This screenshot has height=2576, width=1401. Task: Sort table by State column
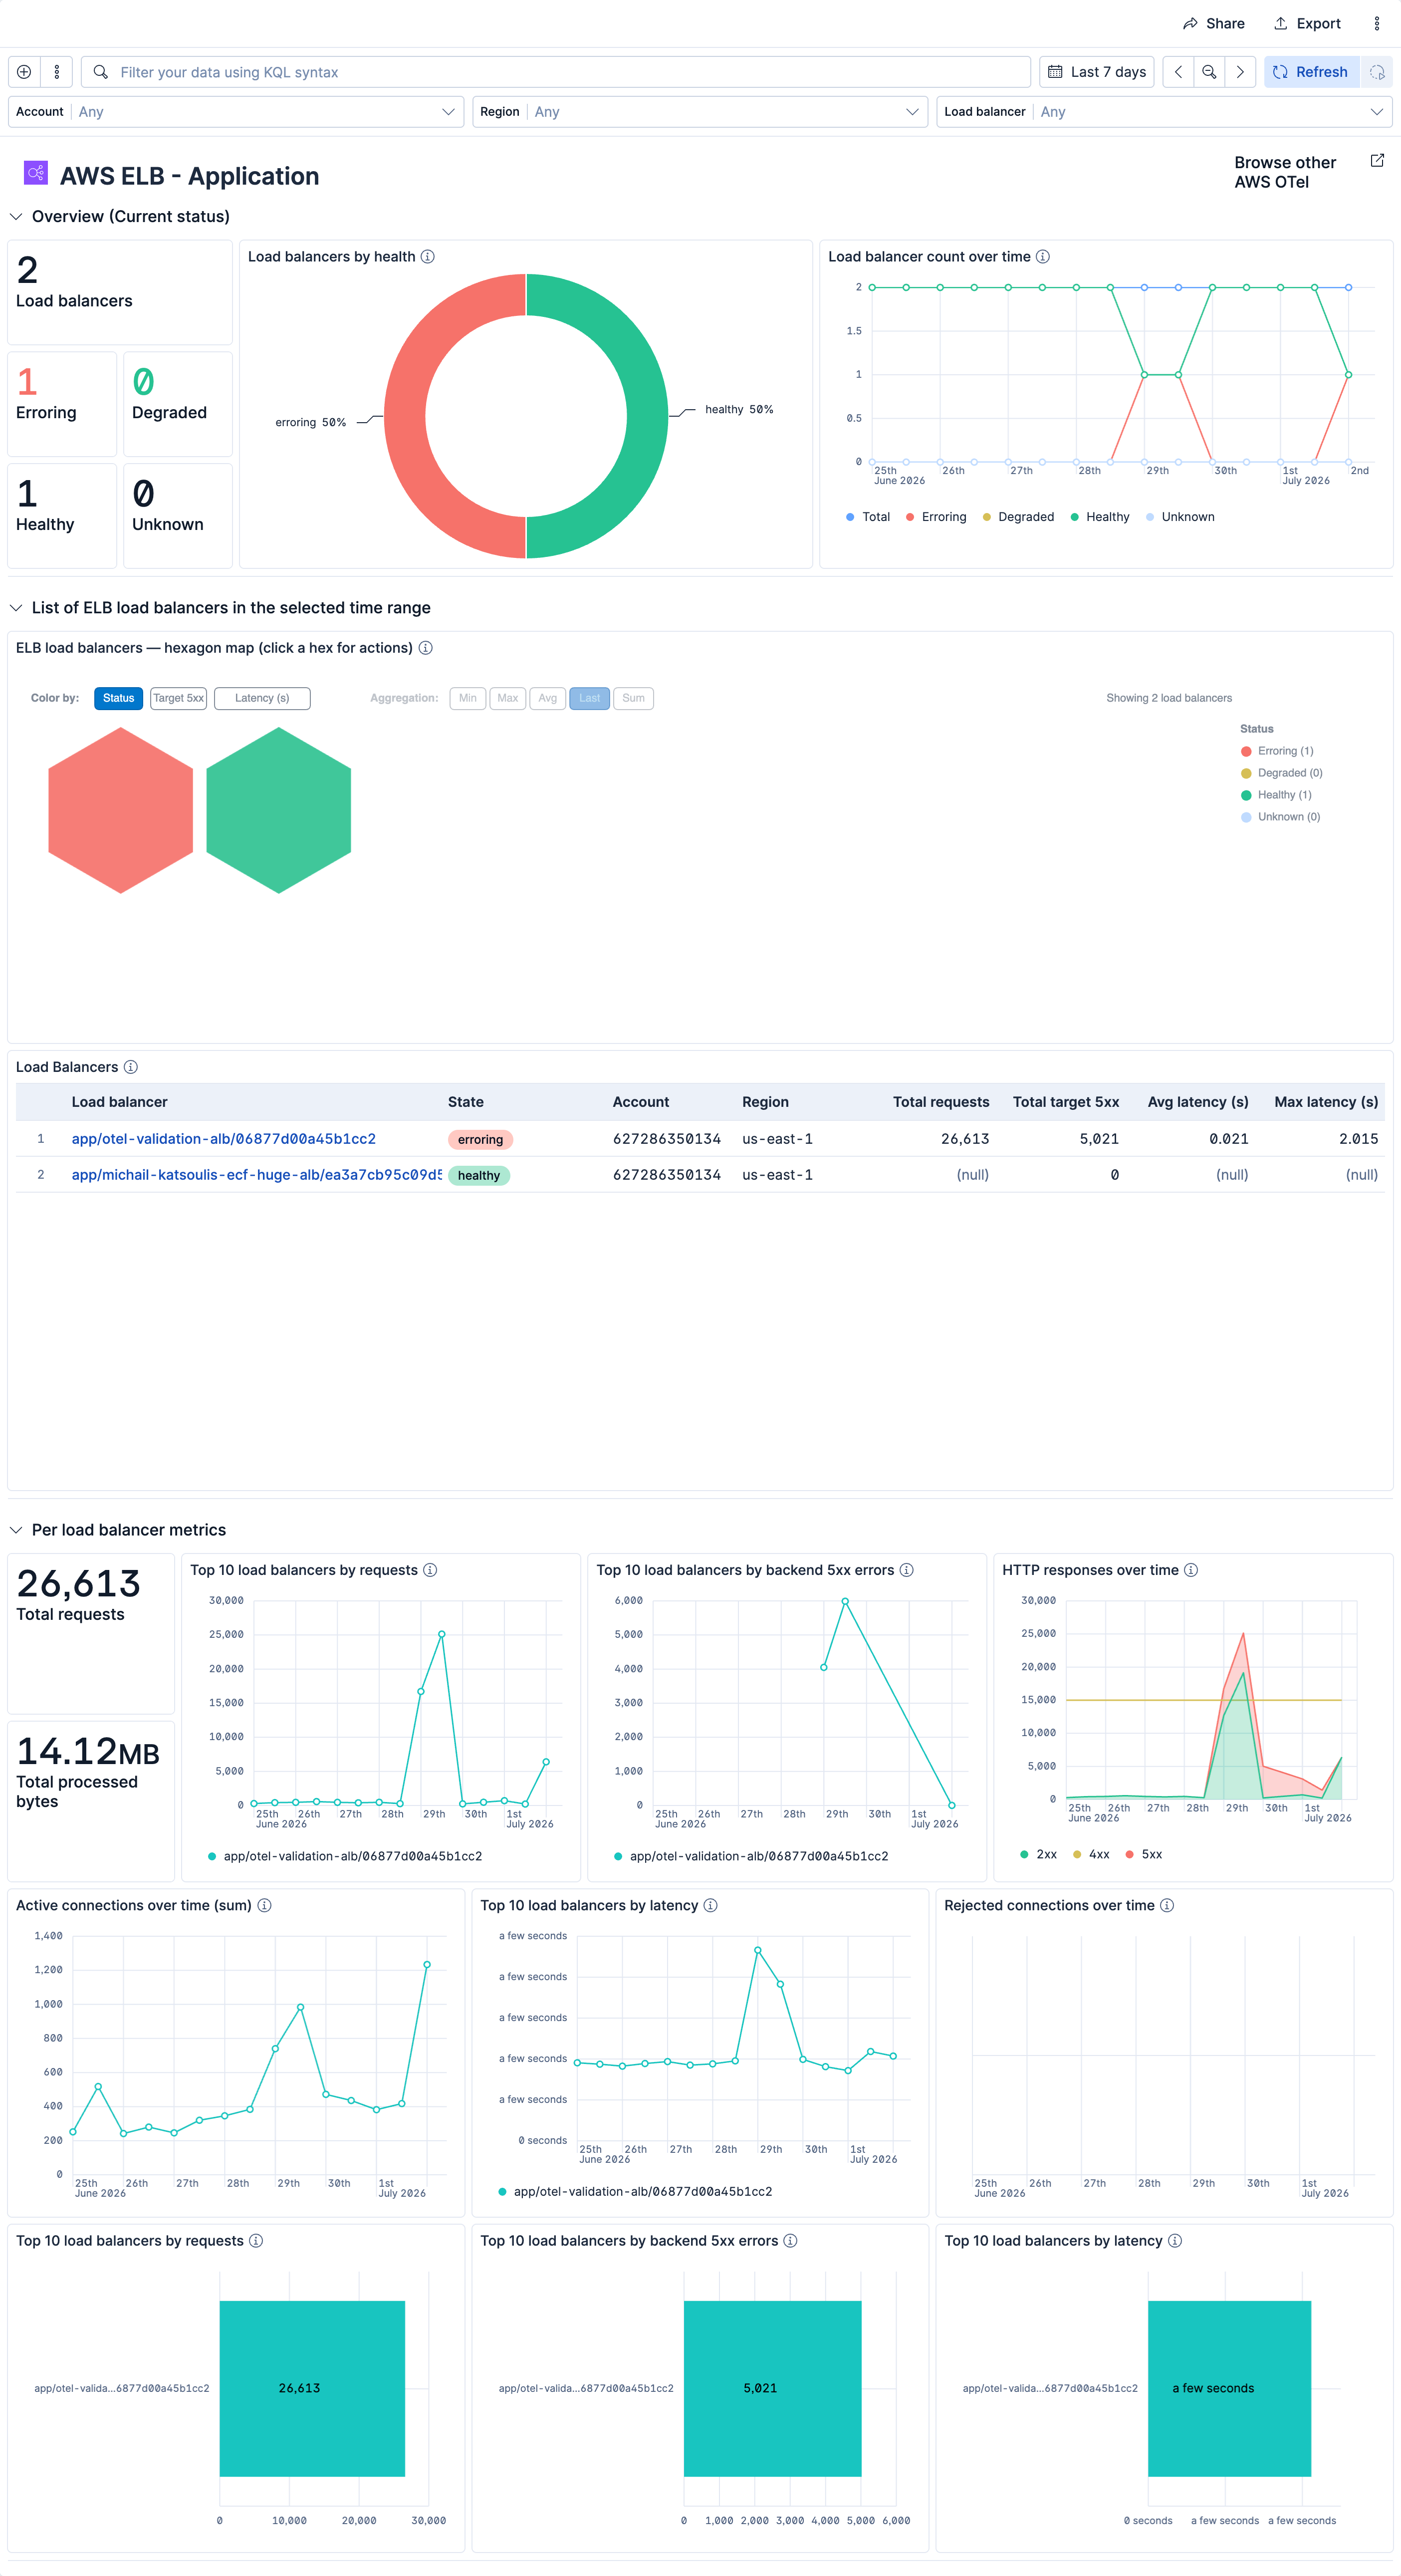pos(466,1102)
